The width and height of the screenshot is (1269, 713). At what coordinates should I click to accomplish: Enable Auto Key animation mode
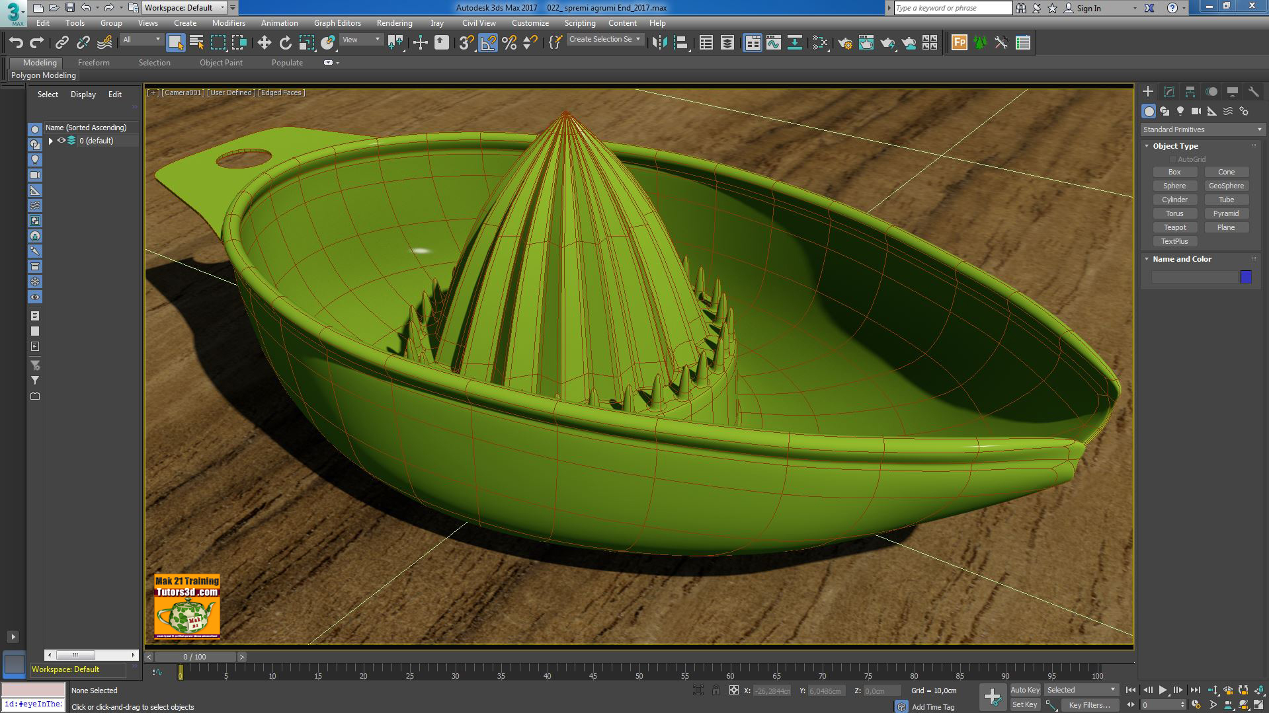coord(1025,689)
